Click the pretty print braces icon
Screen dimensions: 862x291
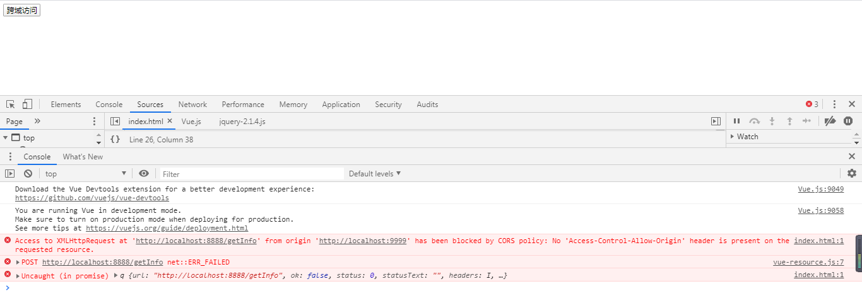click(115, 139)
